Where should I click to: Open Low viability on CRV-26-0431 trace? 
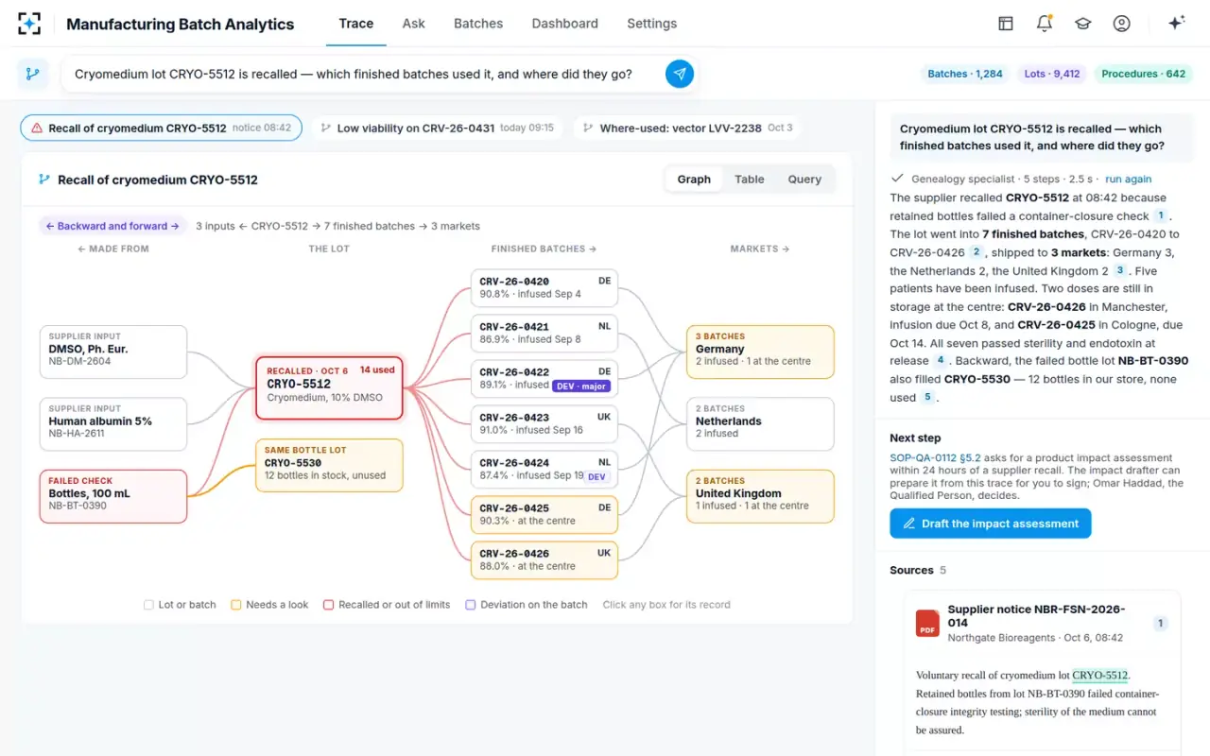coord(437,129)
